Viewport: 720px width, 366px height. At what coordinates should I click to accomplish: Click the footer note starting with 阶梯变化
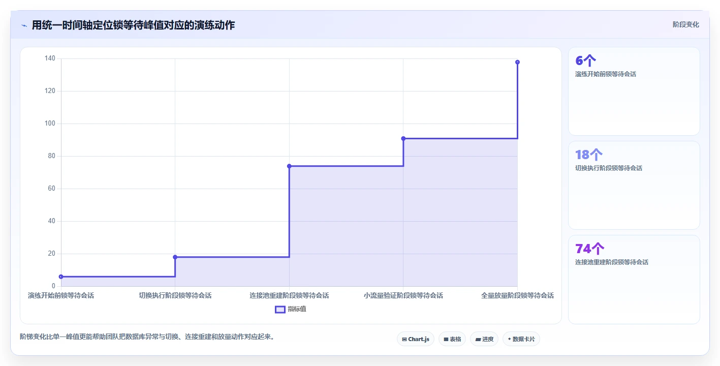(x=147, y=337)
